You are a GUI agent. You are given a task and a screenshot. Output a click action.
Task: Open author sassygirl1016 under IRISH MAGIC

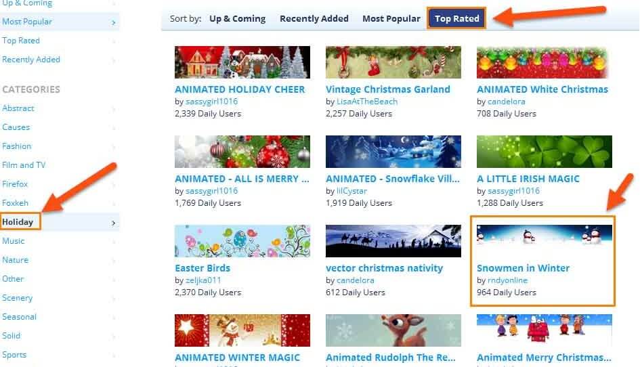513,191
